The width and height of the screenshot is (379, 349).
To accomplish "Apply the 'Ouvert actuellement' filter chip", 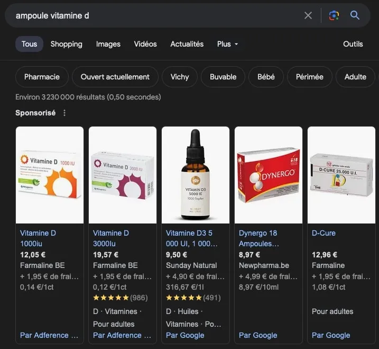I will tap(115, 77).
